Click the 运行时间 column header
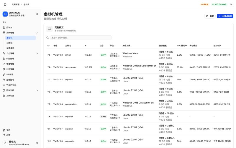The image size is (236, 148). coord(217,46)
